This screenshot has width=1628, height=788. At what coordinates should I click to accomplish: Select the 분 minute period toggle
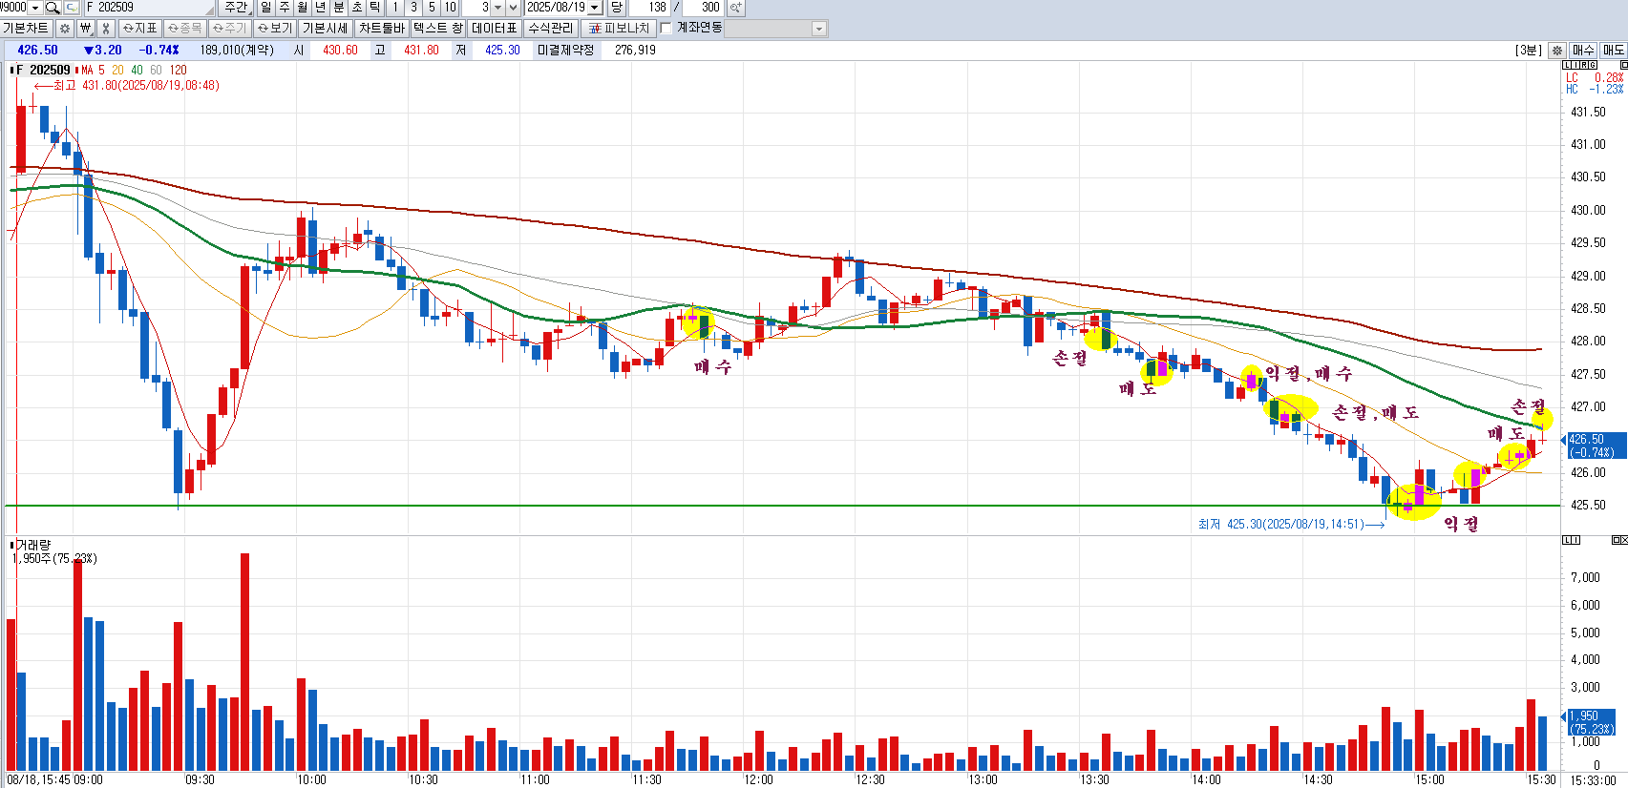point(337,8)
